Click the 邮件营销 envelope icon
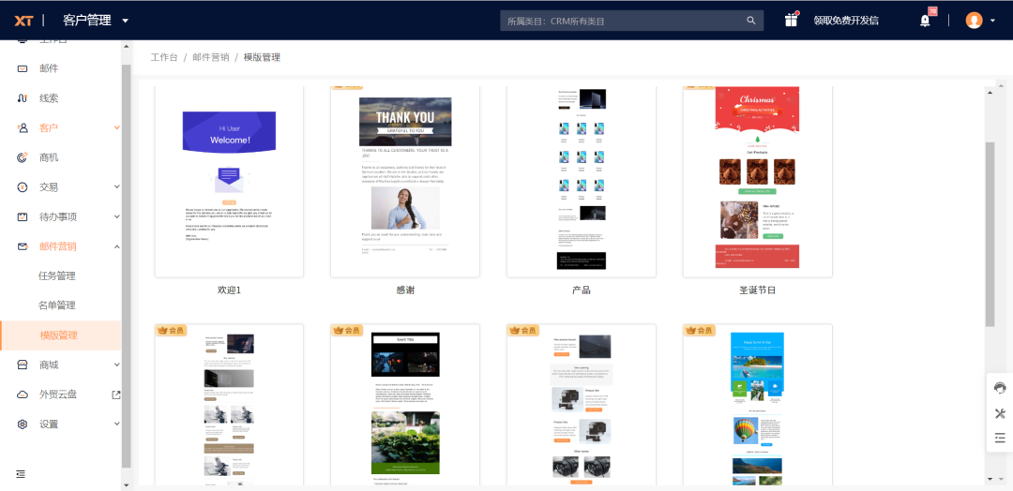The image size is (1013, 491). (23, 246)
